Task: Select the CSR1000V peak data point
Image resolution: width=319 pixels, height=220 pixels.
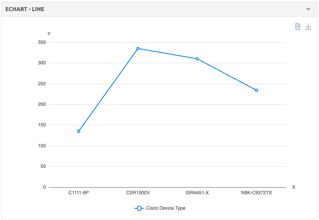Action: point(138,49)
